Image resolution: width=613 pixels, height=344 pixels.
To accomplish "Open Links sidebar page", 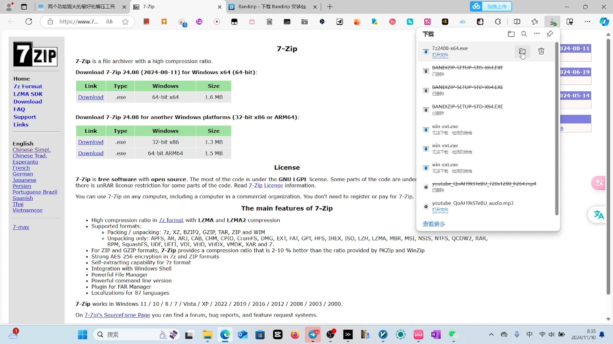I will point(21,125).
